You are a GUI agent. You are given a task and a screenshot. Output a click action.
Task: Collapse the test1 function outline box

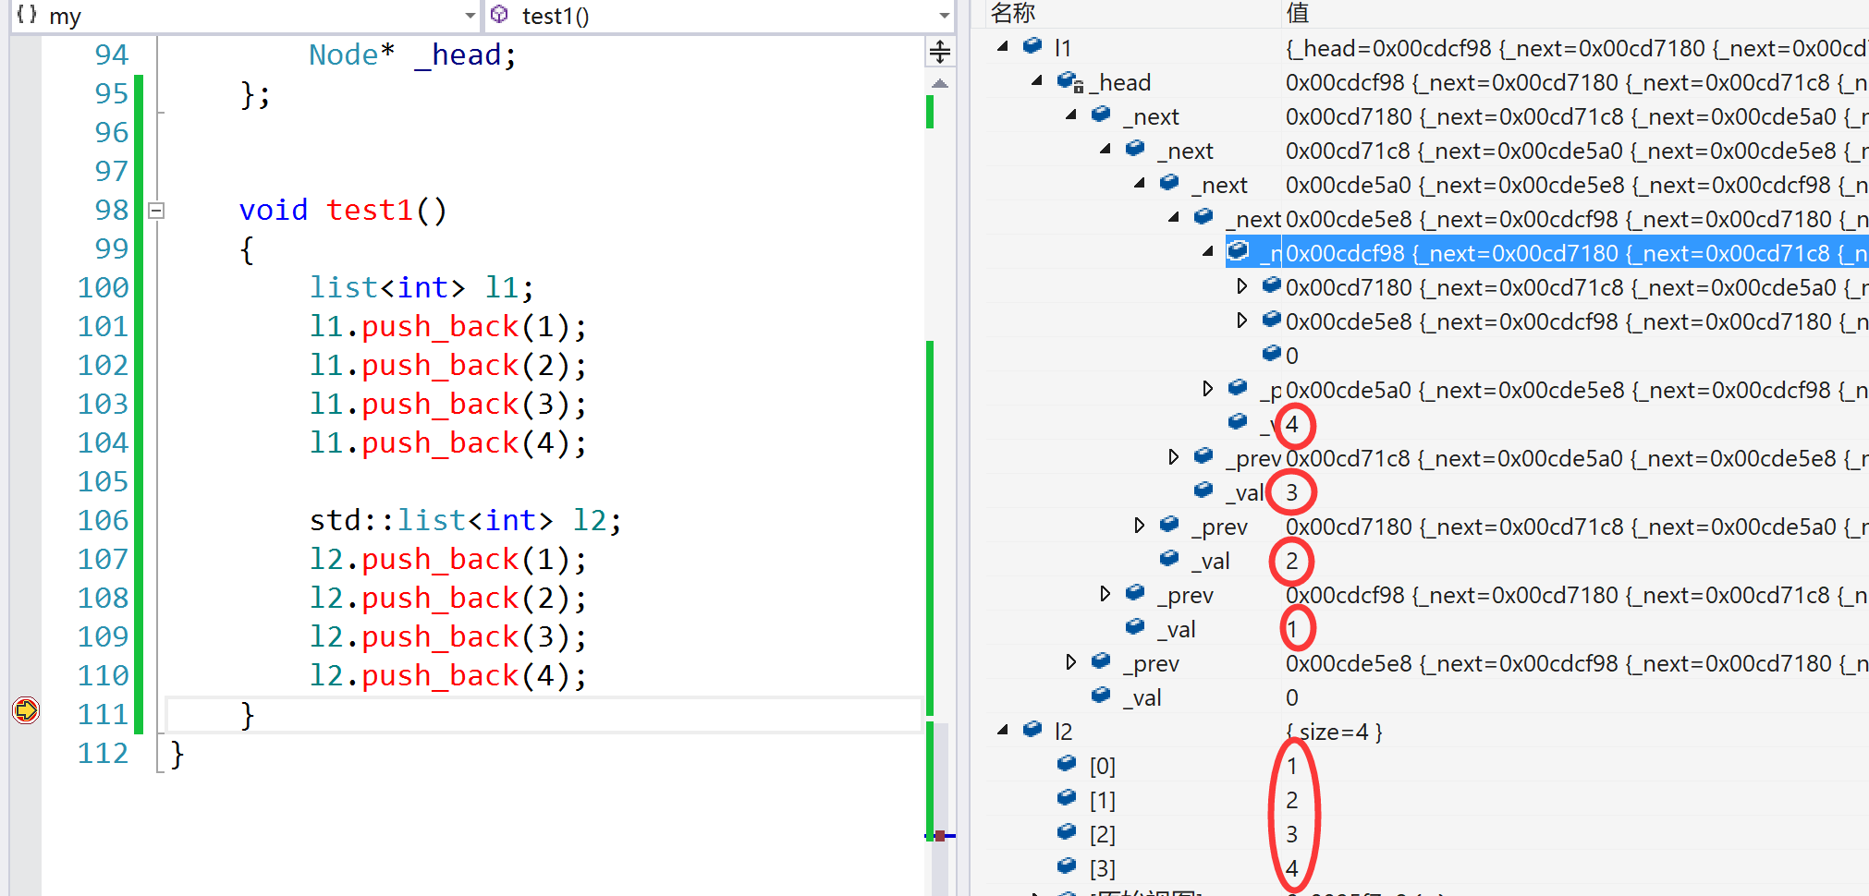click(157, 211)
